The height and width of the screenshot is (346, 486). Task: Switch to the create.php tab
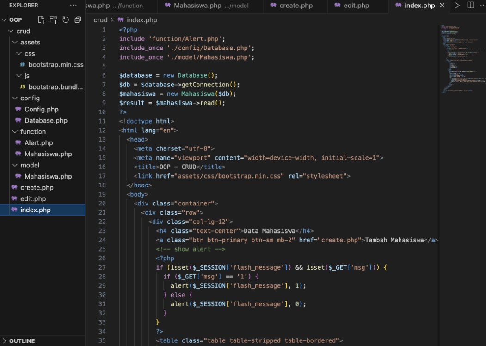[x=296, y=6]
